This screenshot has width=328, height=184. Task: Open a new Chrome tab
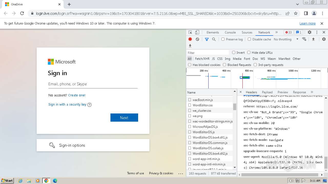[69, 4]
